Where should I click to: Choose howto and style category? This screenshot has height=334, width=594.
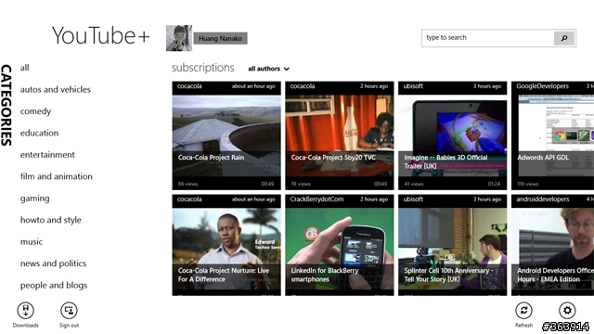point(51,220)
